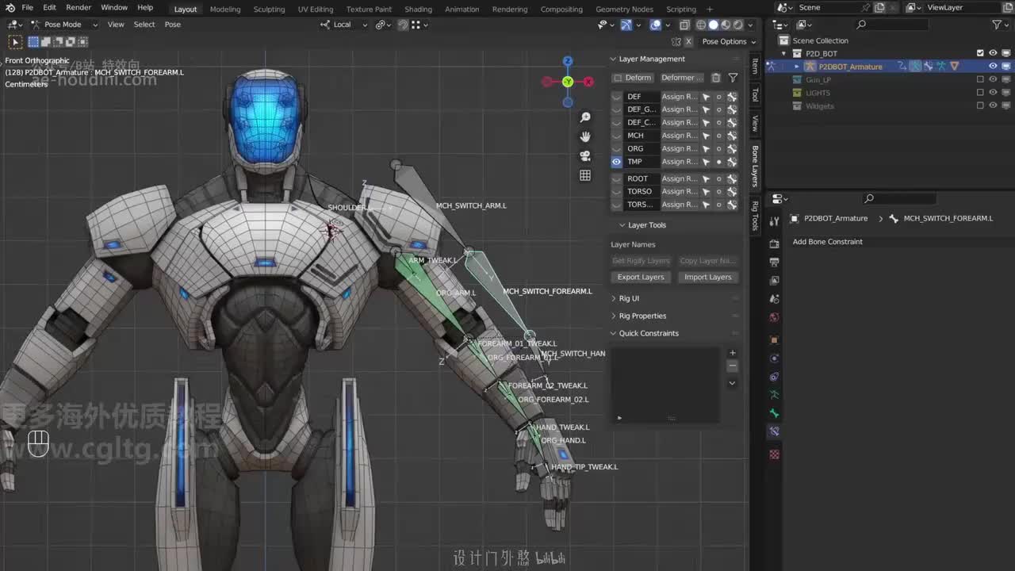Toggle visibility of the MCH layer
Image resolution: width=1015 pixels, height=571 pixels.
point(617,136)
